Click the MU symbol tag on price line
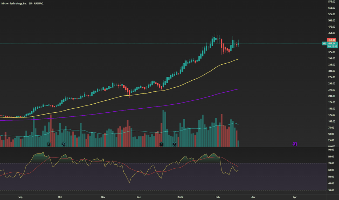 324,44
